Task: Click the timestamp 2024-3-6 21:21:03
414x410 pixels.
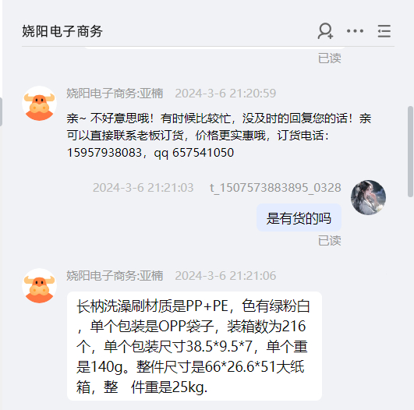Action: tap(143, 188)
